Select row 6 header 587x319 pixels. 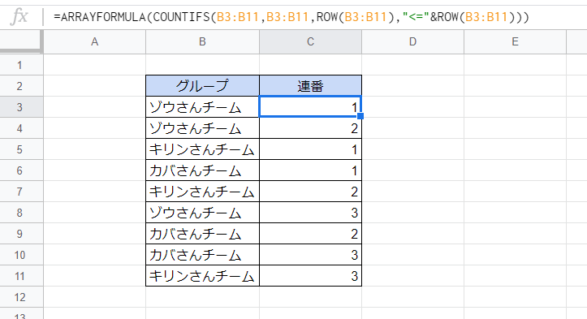coord(22,170)
